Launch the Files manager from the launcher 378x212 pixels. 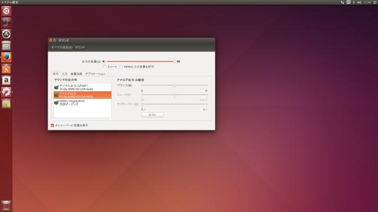click(x=6, y=46)
